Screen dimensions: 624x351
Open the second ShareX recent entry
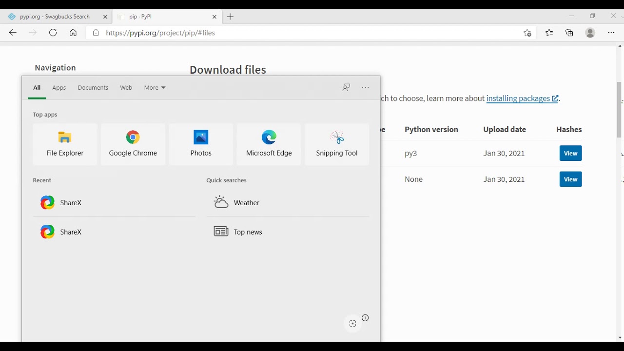pyautogui.click(x=114, y=232)
